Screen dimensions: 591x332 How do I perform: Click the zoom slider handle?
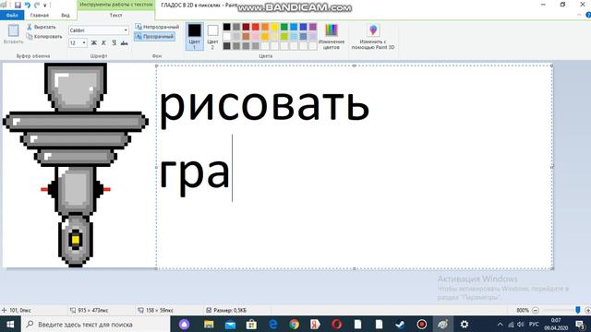tap(578, 310)
